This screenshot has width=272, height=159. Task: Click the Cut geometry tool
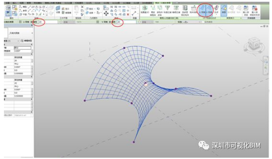pyautogui.click(x=90, y=9)
